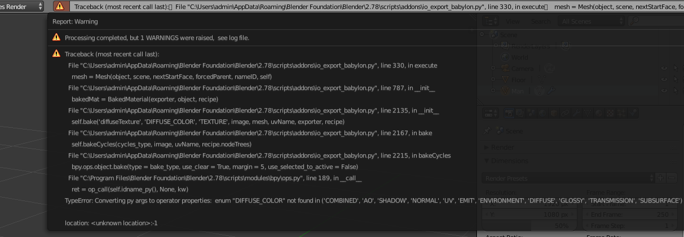
Task: Add a render preset with plus button
Action: coord(661,178)
